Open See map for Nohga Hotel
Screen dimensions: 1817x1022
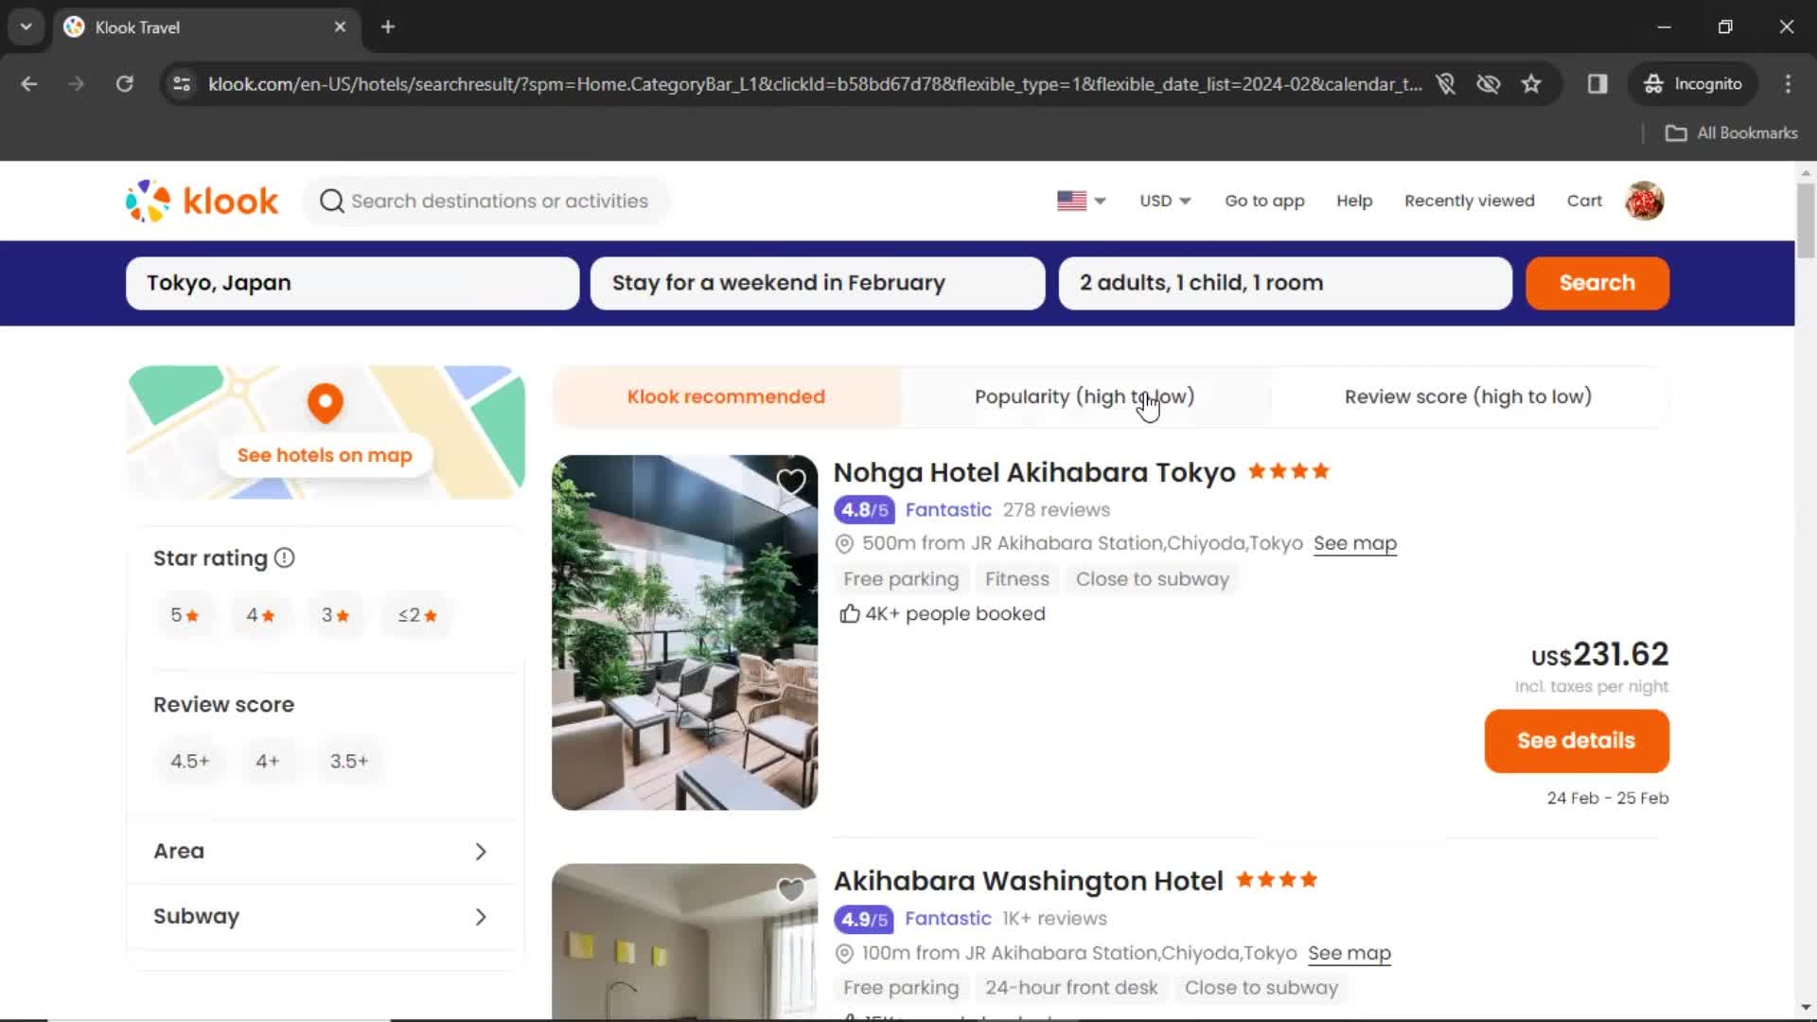(1355, 543)
